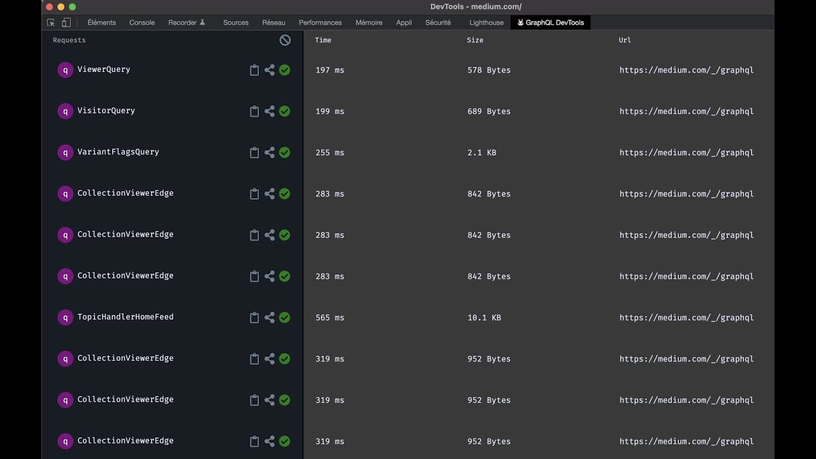Switch to the Performances tab
The width and height of the screenshot is (816, 459).
(x=320, y=22)
